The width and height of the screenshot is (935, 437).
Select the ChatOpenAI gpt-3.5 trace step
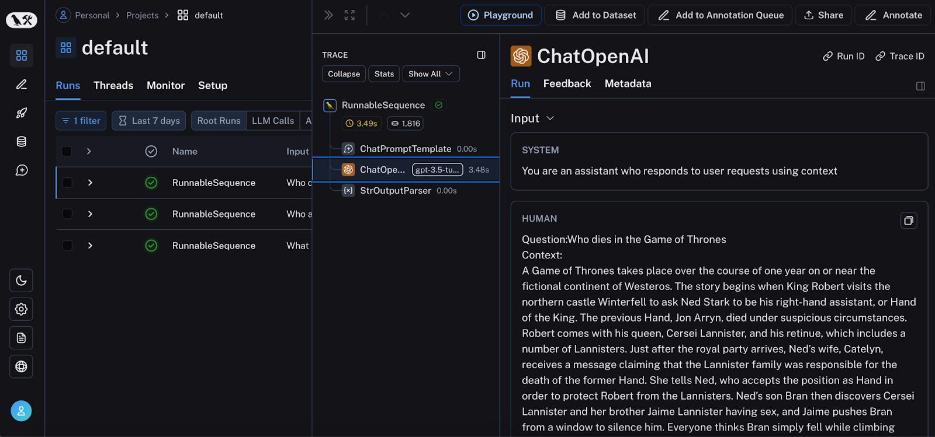[406, 170]
